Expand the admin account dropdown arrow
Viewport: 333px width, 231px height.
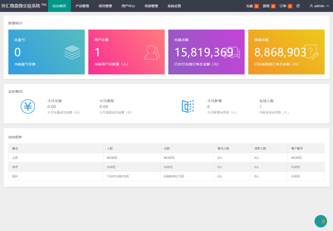(x=328, y=6)
